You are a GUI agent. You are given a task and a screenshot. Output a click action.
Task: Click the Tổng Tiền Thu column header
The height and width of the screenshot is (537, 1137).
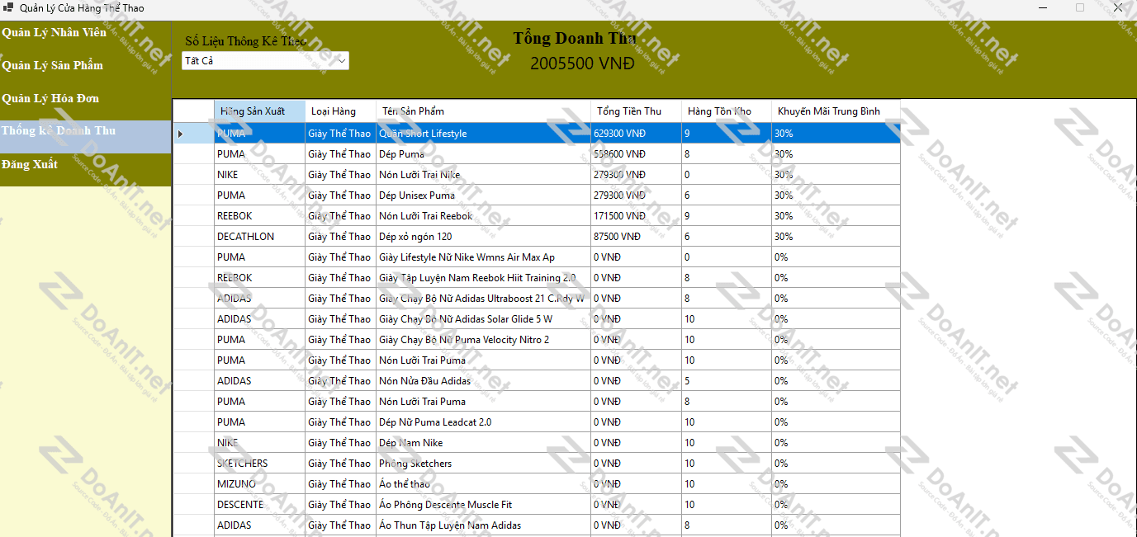tap(636, 111)
